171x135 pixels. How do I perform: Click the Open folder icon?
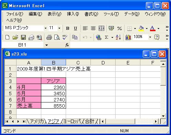point(15,37)
